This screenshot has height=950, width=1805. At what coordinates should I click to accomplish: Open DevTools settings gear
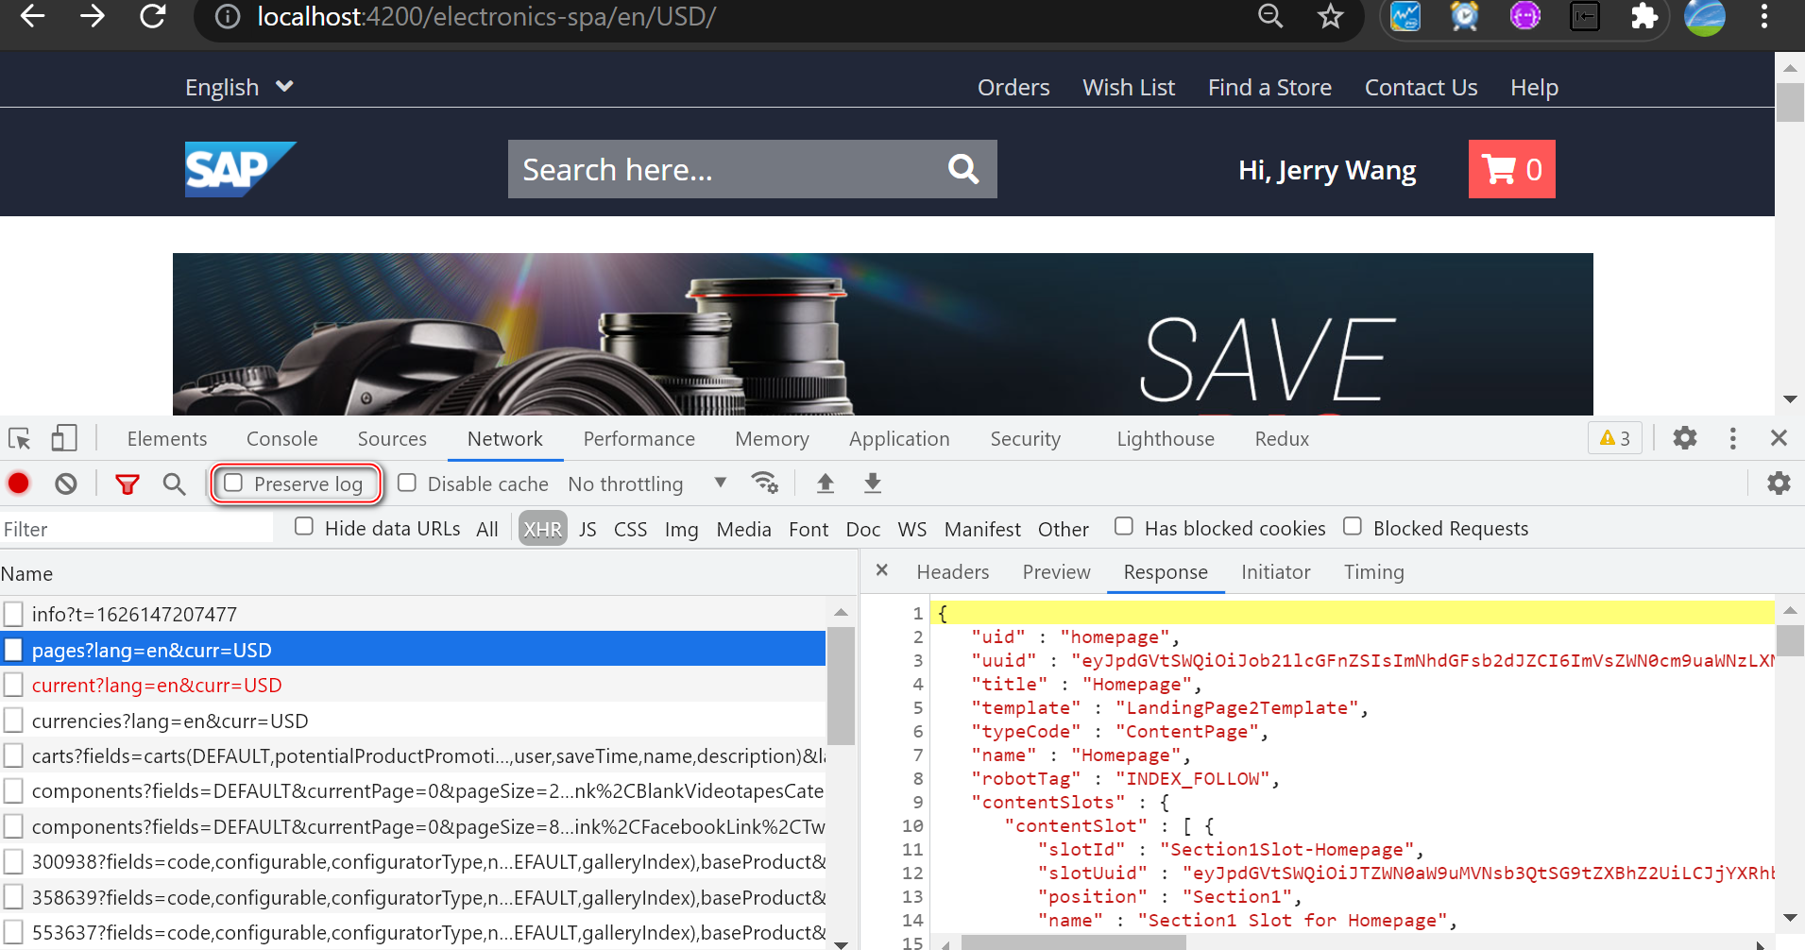click(x=1684, y=438)
